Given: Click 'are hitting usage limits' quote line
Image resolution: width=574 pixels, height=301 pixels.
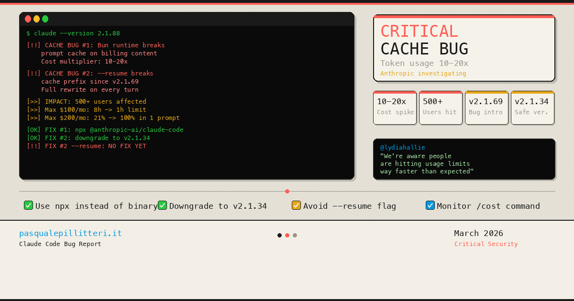Looking at the screenshot, I should pyautogui.click(x=425, y=163).
